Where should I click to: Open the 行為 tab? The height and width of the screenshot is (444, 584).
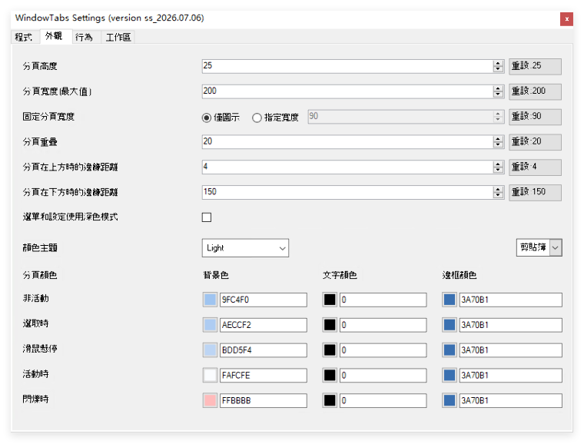tap(85, 37)
